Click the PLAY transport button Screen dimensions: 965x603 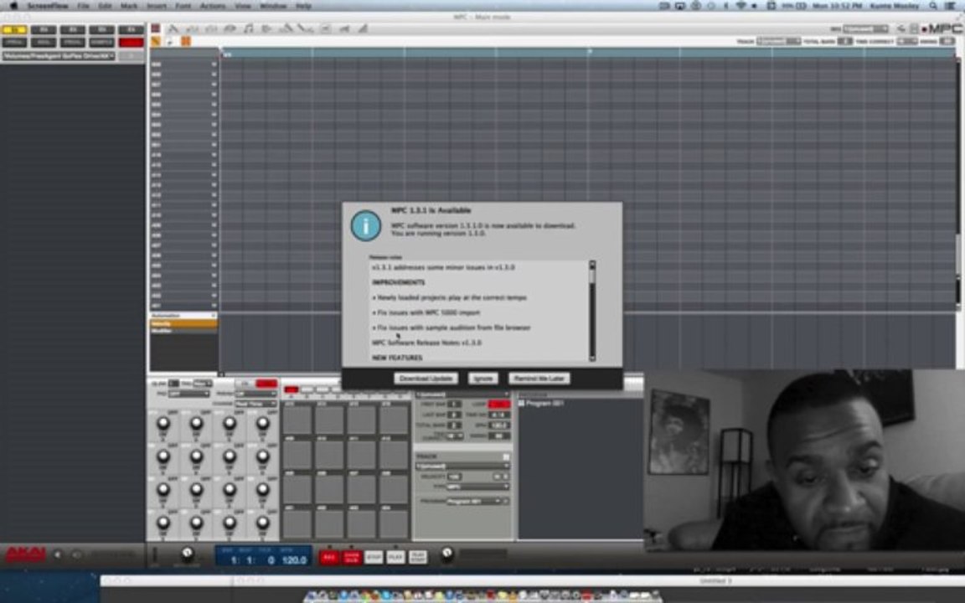tap(395, 558)
